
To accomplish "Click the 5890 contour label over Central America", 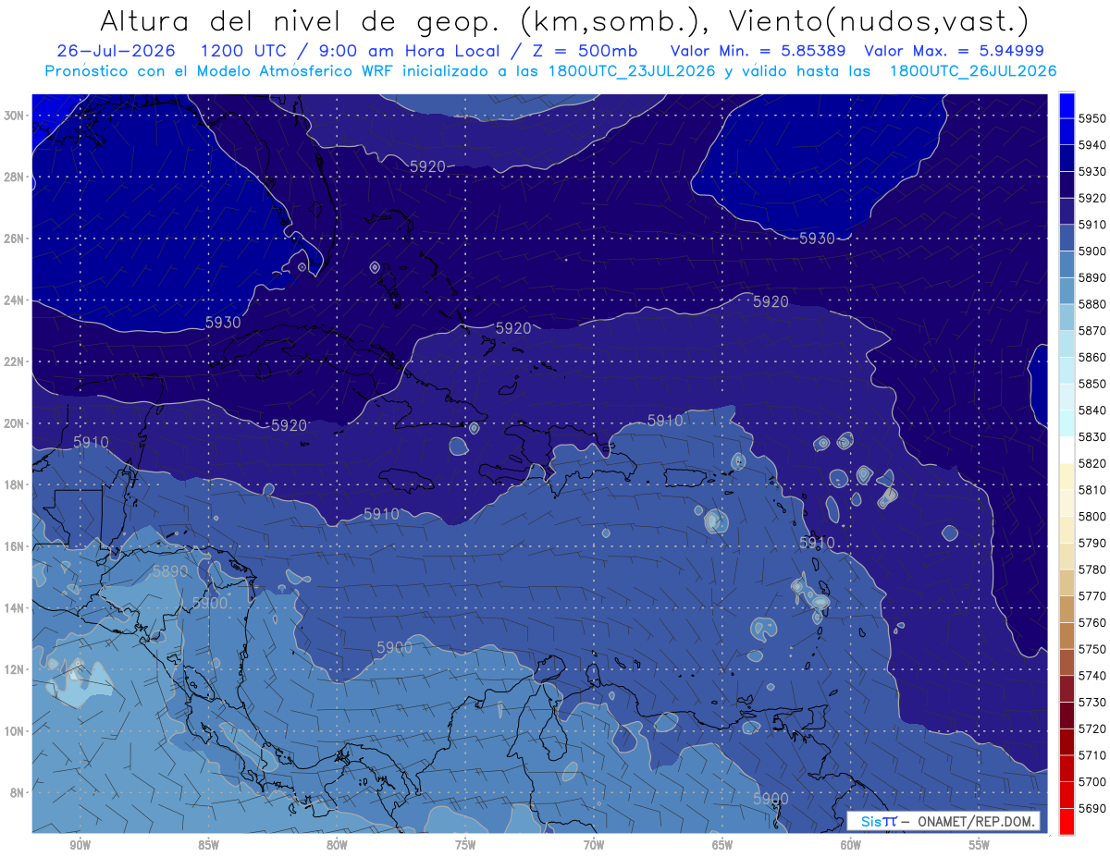I will [x=170, y=571].
